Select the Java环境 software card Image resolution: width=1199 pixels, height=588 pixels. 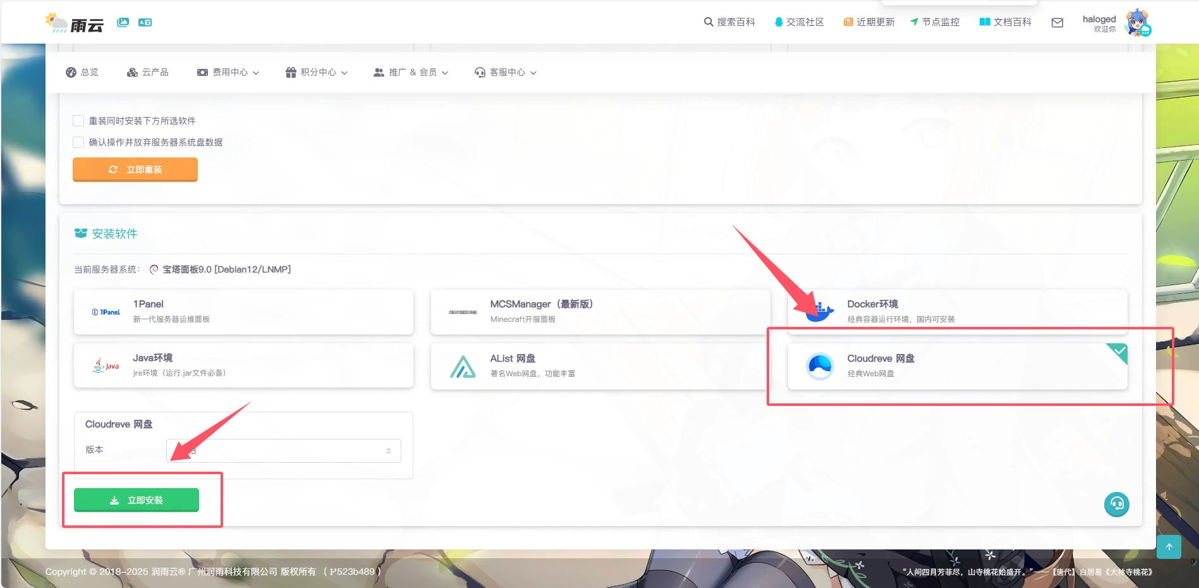tap(243, 365)
